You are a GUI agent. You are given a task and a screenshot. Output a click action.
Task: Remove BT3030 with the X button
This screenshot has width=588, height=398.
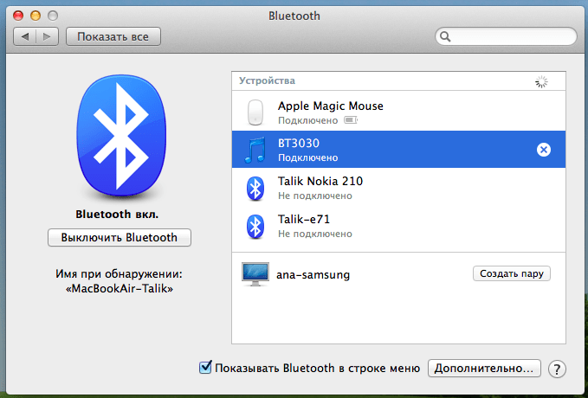(x=543, y=150)
